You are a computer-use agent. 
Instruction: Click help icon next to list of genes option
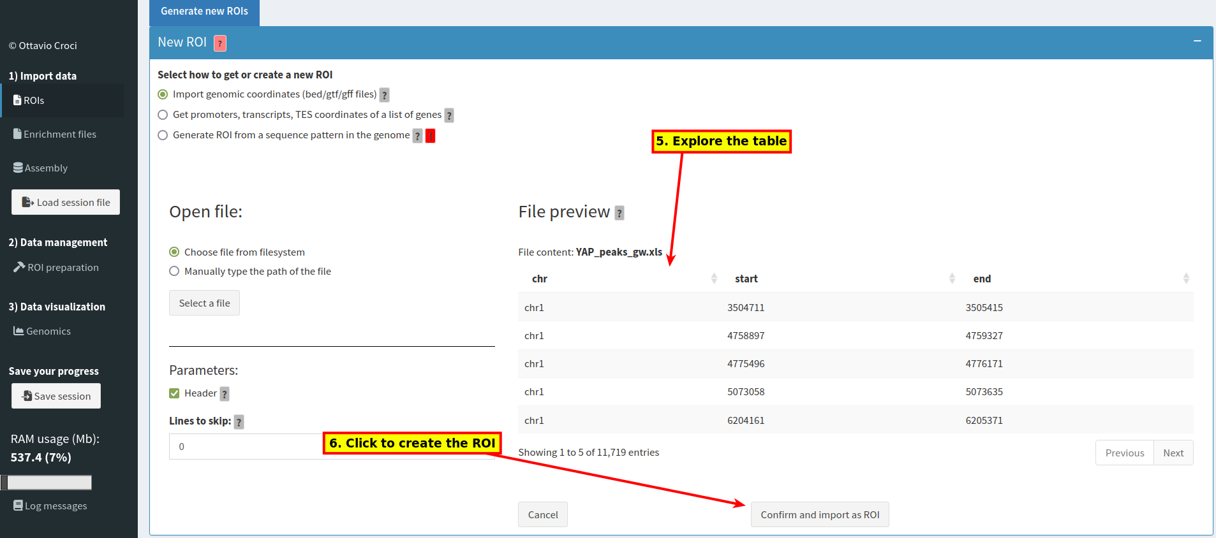click(x=449, y=115)
